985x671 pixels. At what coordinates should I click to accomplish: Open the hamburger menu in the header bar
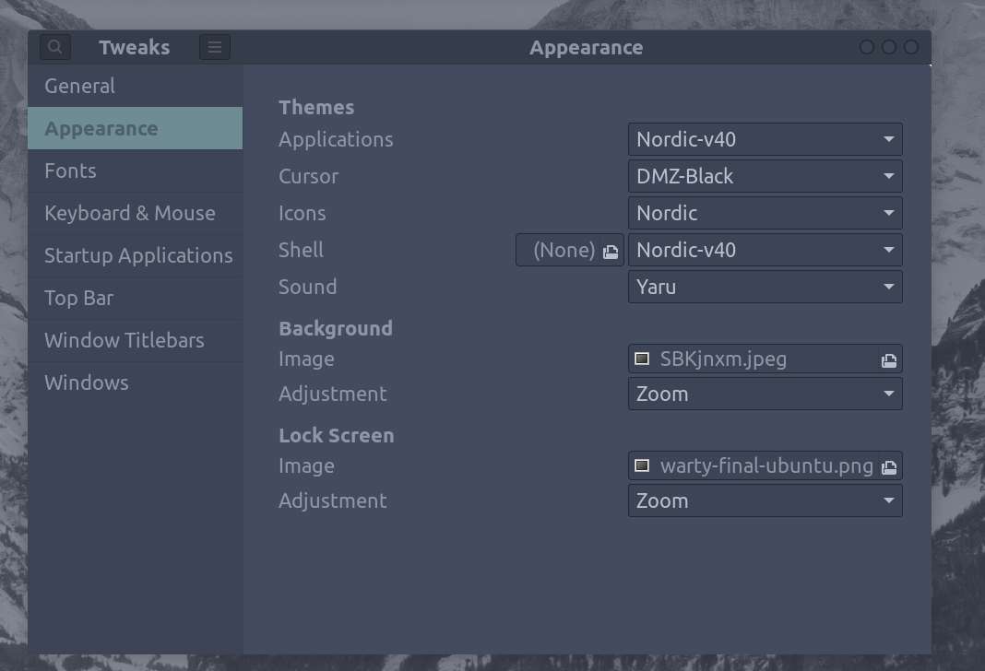tap(215, 46)
